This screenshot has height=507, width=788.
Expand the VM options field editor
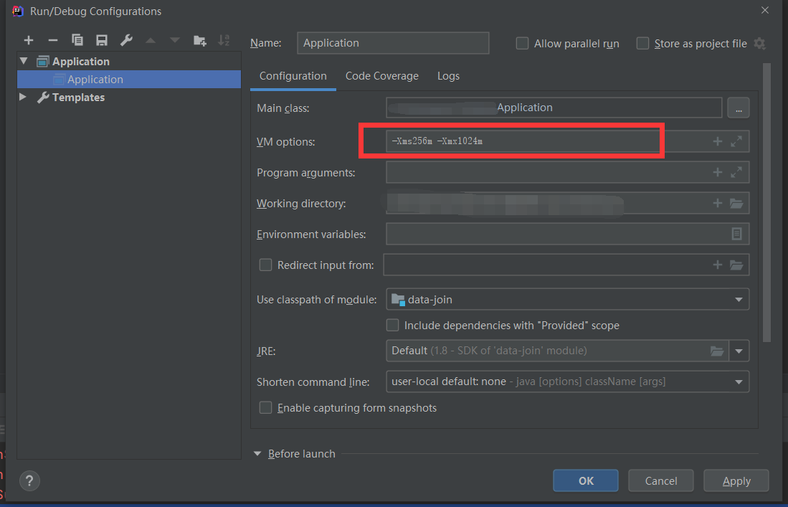coord(736,142)
